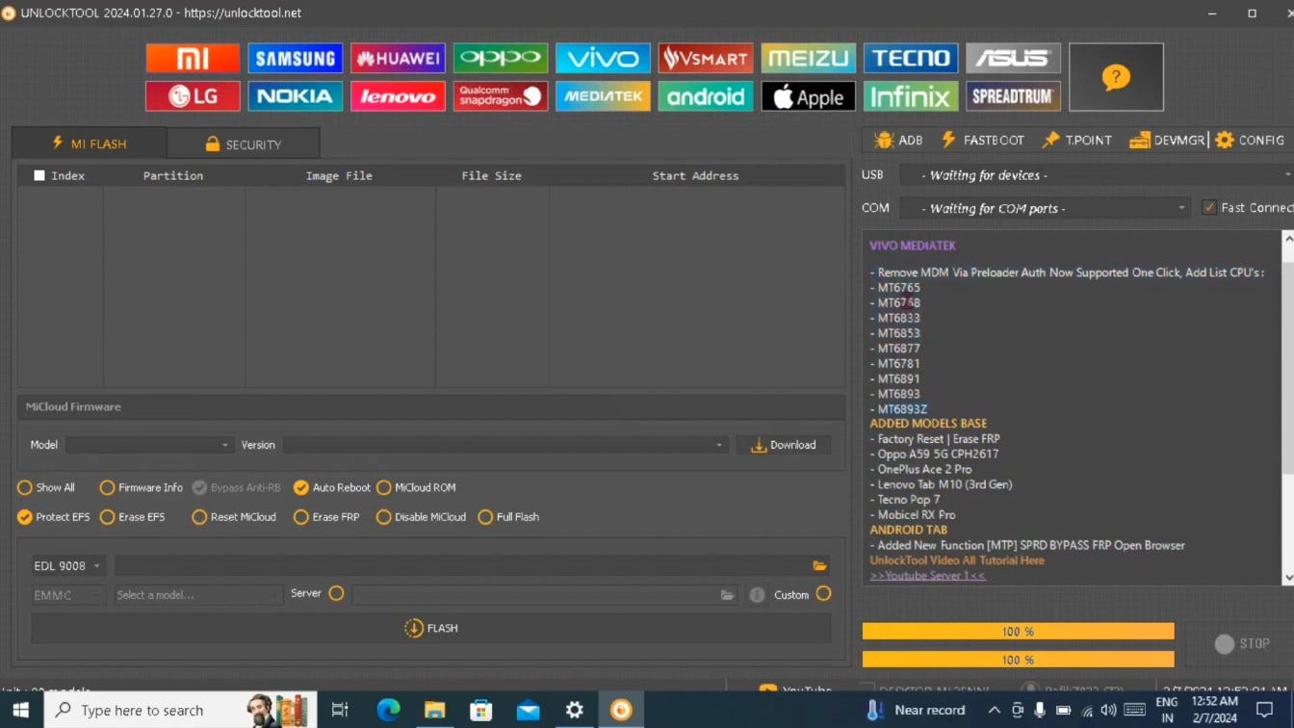Open the Select a model dropdown

(x=197, y=595)
